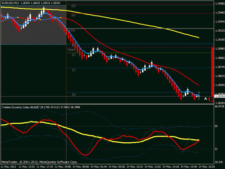The height and width of the screenshot is (169, 225).
Task: Click the 14 May 14:18 time label
Action: tap(171, 167)
